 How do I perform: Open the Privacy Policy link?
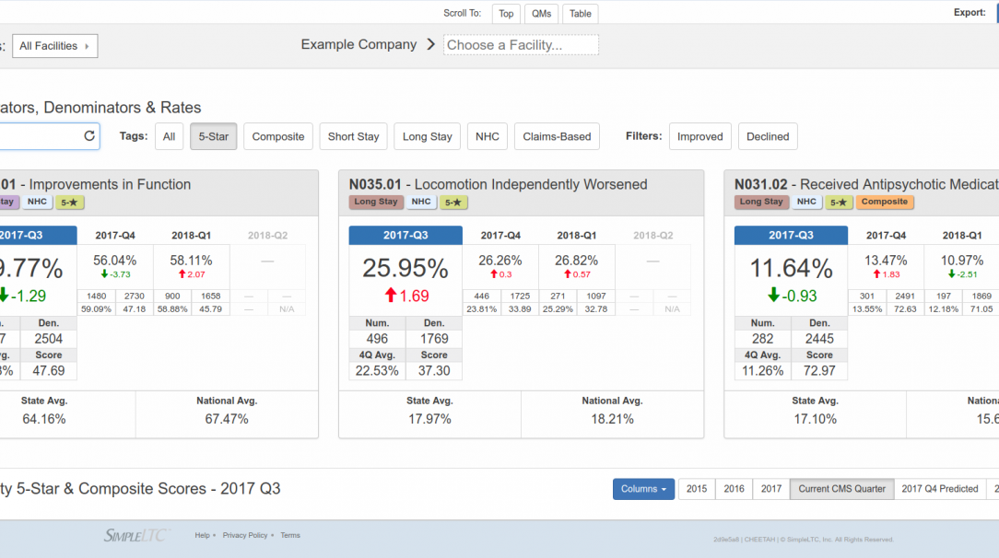(x=245, y=535)
